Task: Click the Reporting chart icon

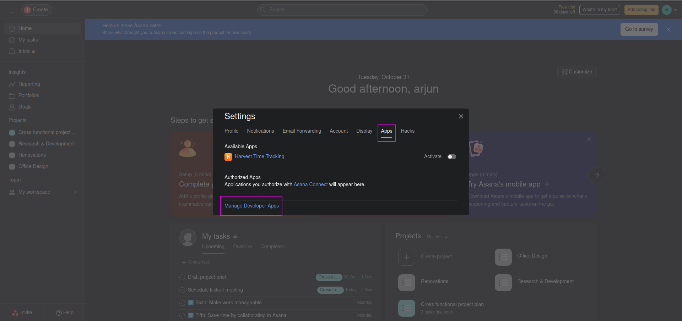Action: pos(12,84)
